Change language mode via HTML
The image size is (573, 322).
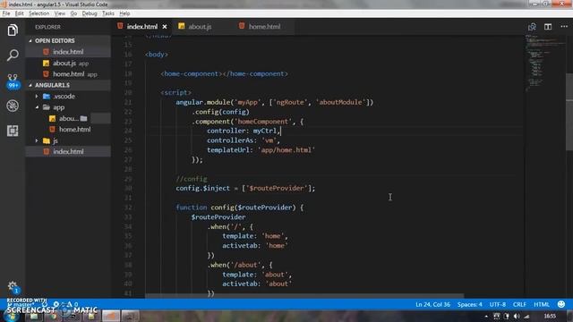click(542, 304)
